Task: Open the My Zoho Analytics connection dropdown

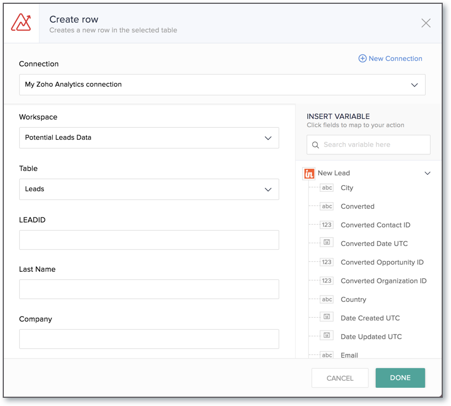Action: [x=222, y=84]
